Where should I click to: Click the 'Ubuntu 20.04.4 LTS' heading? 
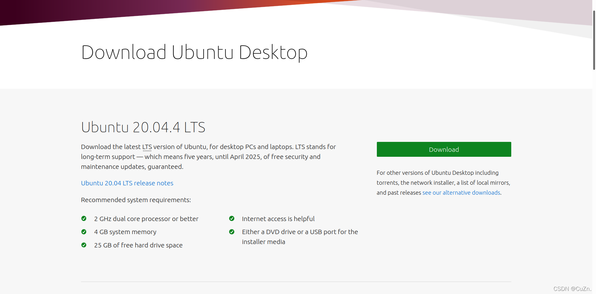click(x=143, y=127)
